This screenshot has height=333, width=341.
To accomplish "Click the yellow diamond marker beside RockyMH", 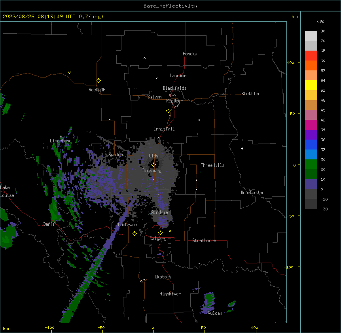I will pos(99,81).
